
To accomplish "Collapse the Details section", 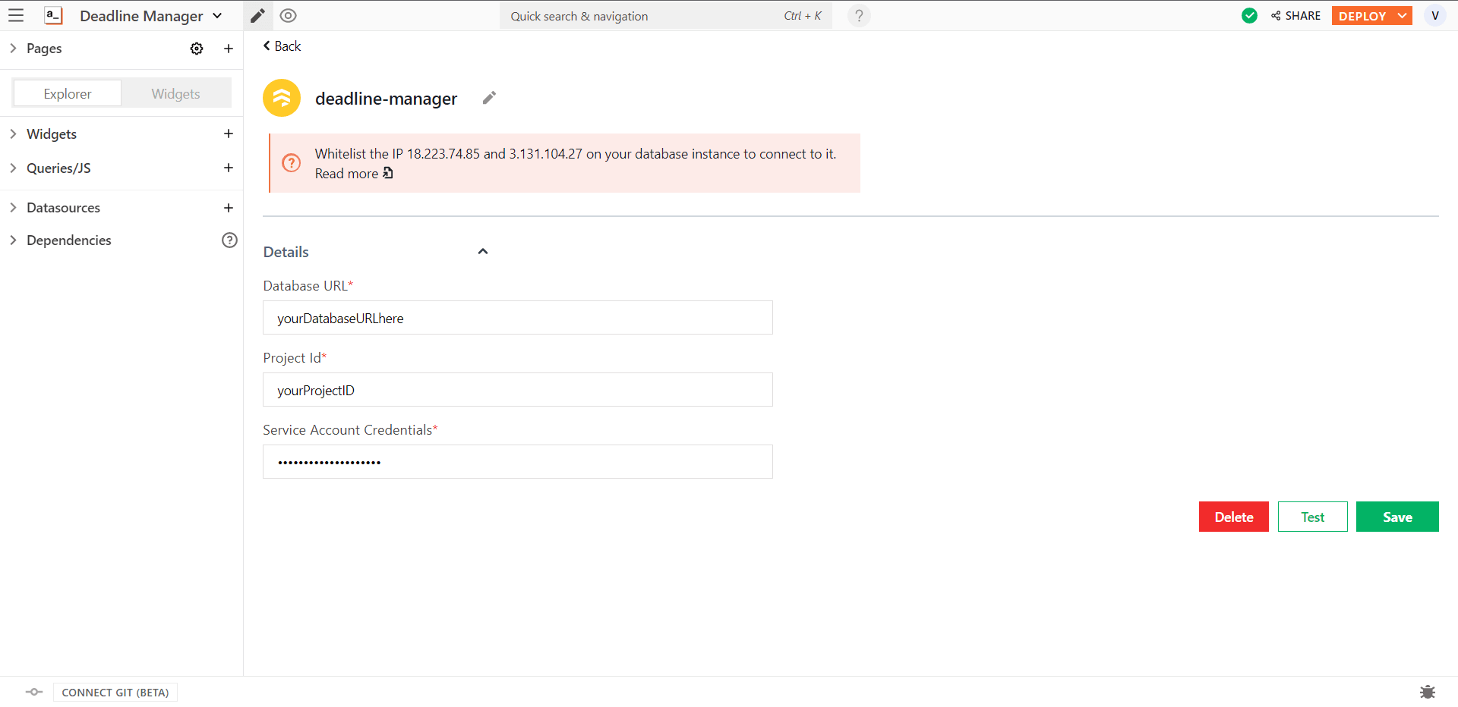I will click(483, 251).
